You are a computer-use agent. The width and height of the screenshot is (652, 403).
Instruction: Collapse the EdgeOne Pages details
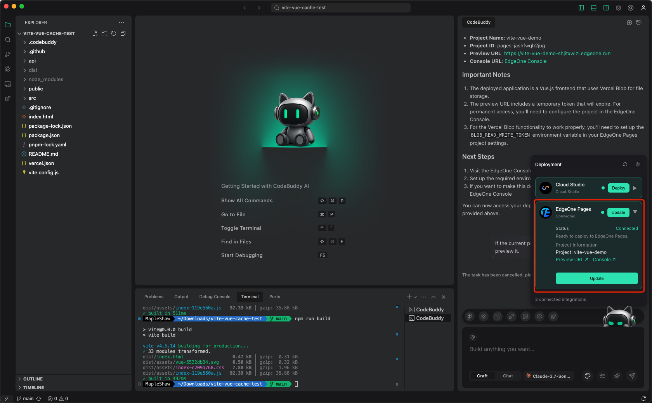635,212
